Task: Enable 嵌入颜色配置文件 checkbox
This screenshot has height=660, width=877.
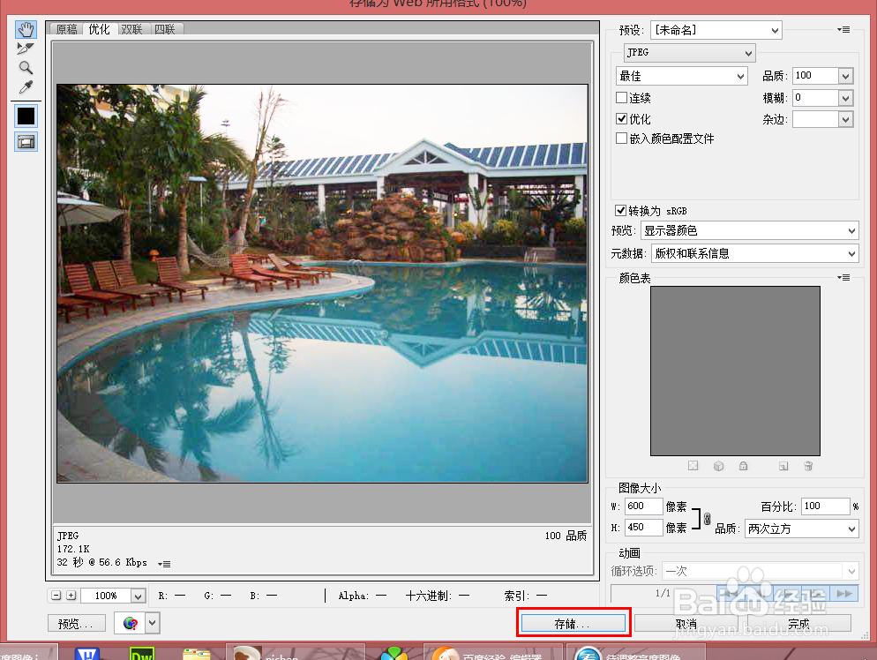Action: click(621, 139)
